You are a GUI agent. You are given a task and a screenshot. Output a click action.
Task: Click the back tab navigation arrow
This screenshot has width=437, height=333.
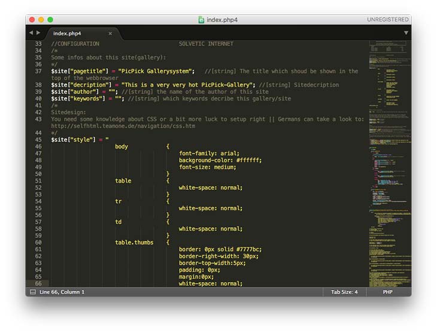coord(31,33)
